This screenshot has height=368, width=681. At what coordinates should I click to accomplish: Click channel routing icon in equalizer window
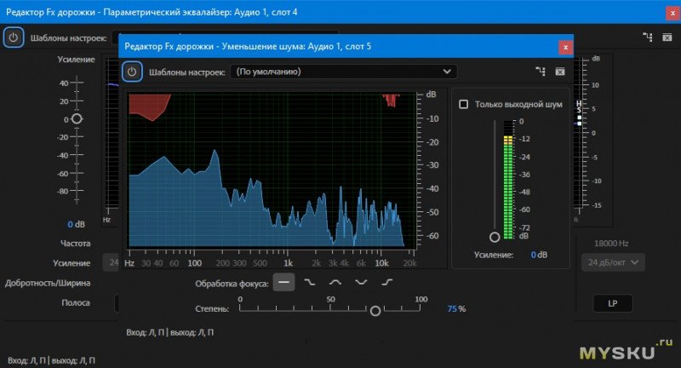click(x=647, y=37)
